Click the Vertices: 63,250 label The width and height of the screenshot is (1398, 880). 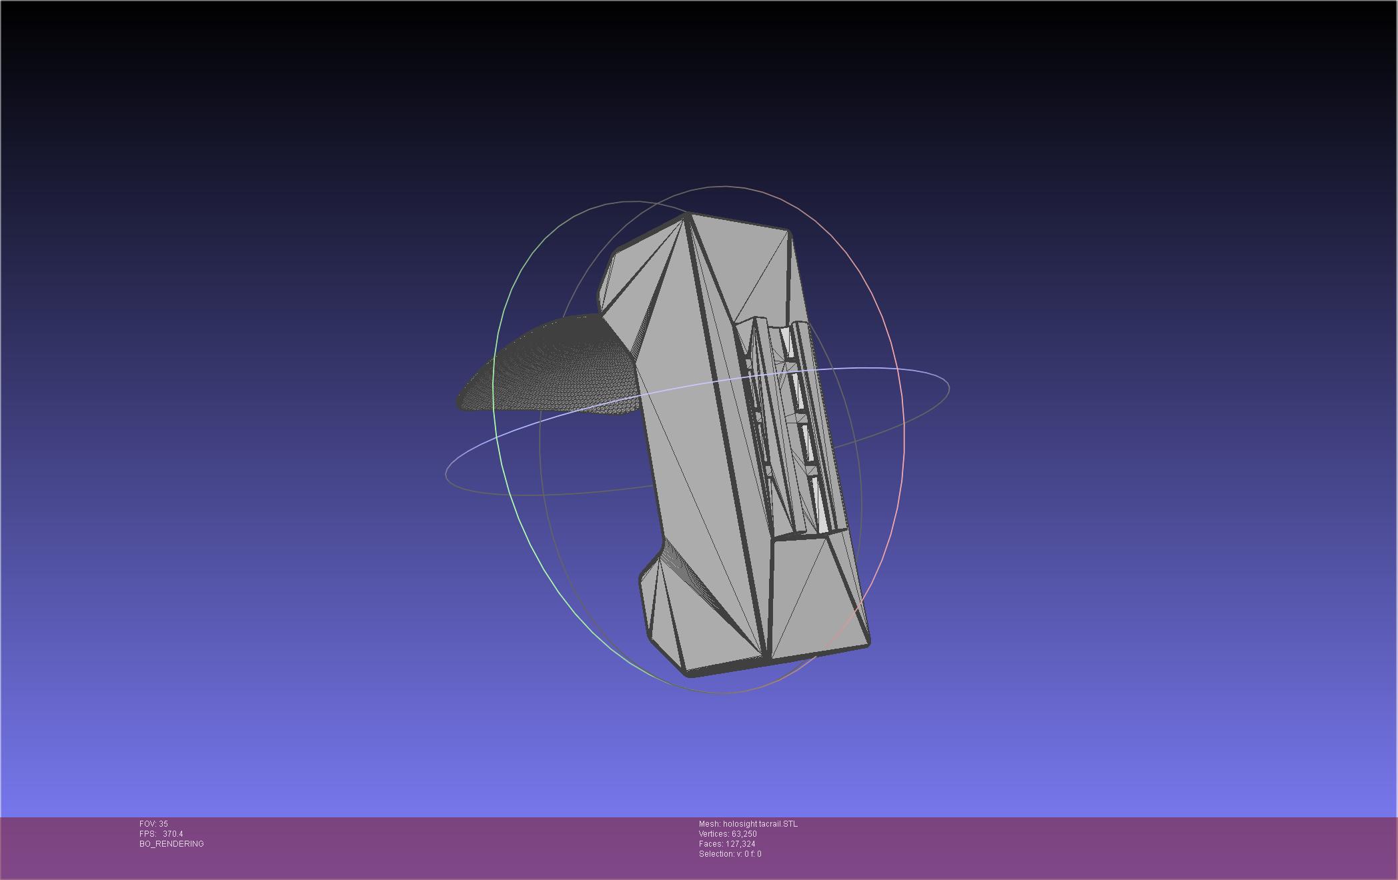point(727,834)
